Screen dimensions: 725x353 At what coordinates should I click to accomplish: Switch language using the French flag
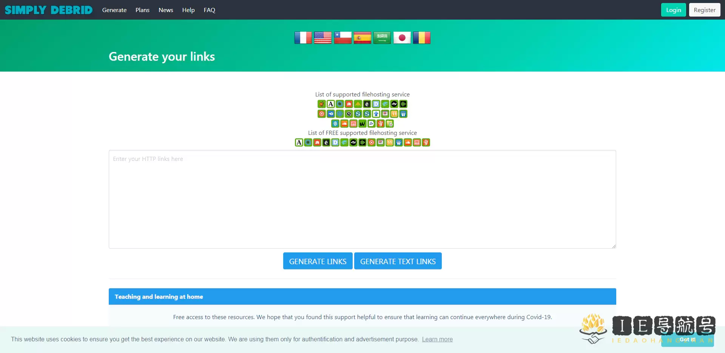[x=303, y=38]
